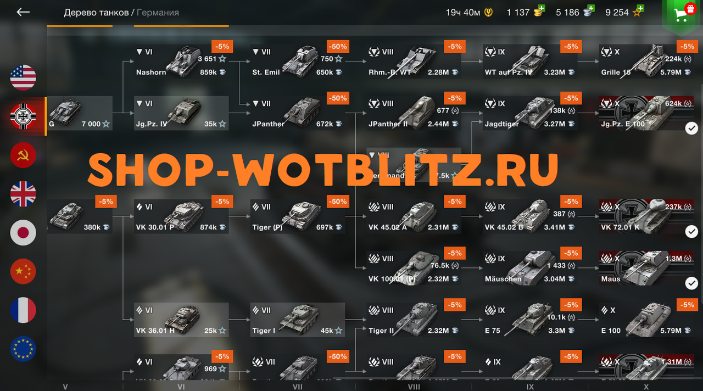The height and width of the screenshot is (391, 703).
Task: Add gold with the plus icon
Action: (542, 9)
